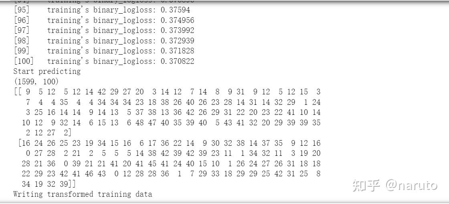
Task: Open the @naruto watermark username
Action: tap(411, 186)
